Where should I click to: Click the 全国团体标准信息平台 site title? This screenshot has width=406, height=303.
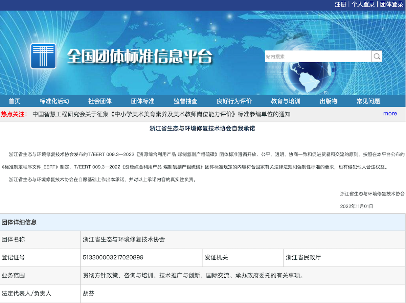(x=140, y=56)
